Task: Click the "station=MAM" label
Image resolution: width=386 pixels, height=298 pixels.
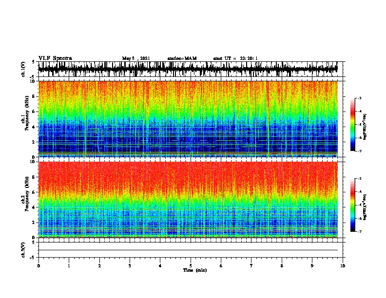Action: tap(182, 58)
